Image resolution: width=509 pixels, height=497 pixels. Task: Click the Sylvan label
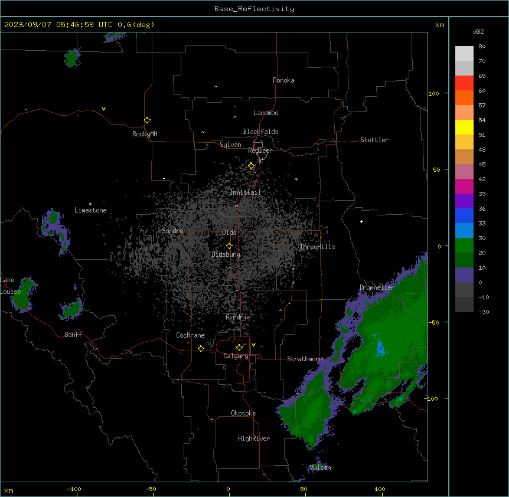[230, 145]
